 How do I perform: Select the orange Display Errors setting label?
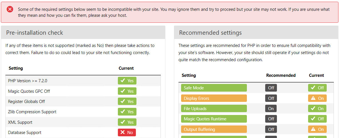pyautogui.click(x=214, y=98)
